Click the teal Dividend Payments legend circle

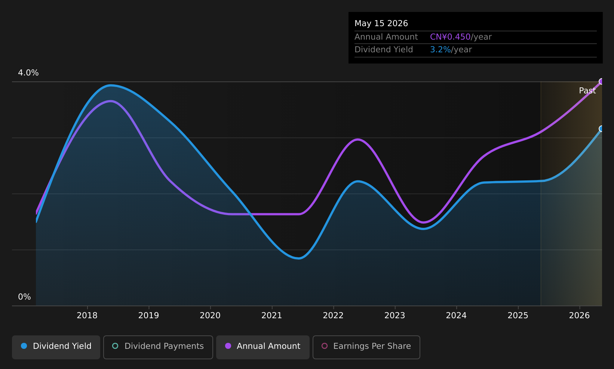point(115,346)
